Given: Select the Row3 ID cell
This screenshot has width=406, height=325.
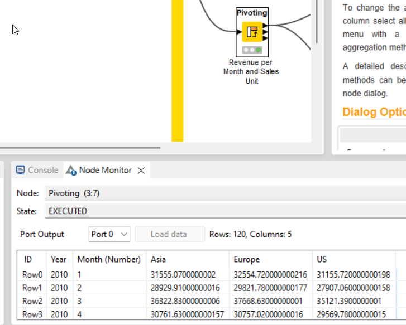Looking at the screenshot, I should 32,314.
